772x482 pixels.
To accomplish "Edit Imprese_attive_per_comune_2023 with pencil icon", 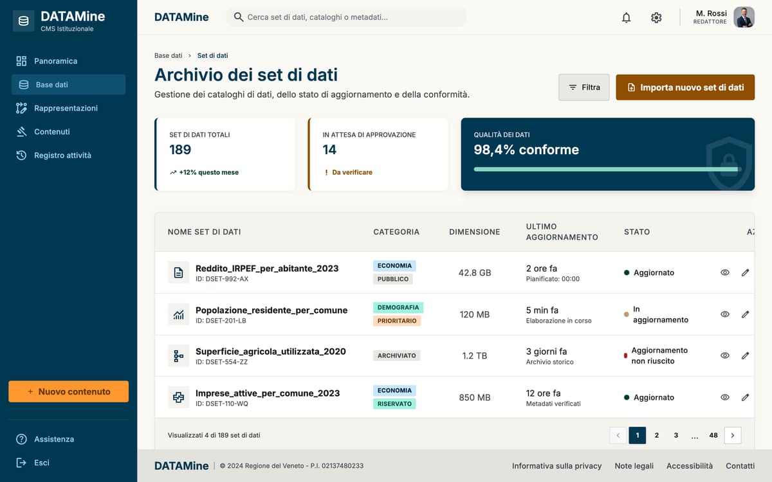I will (745, 397).
